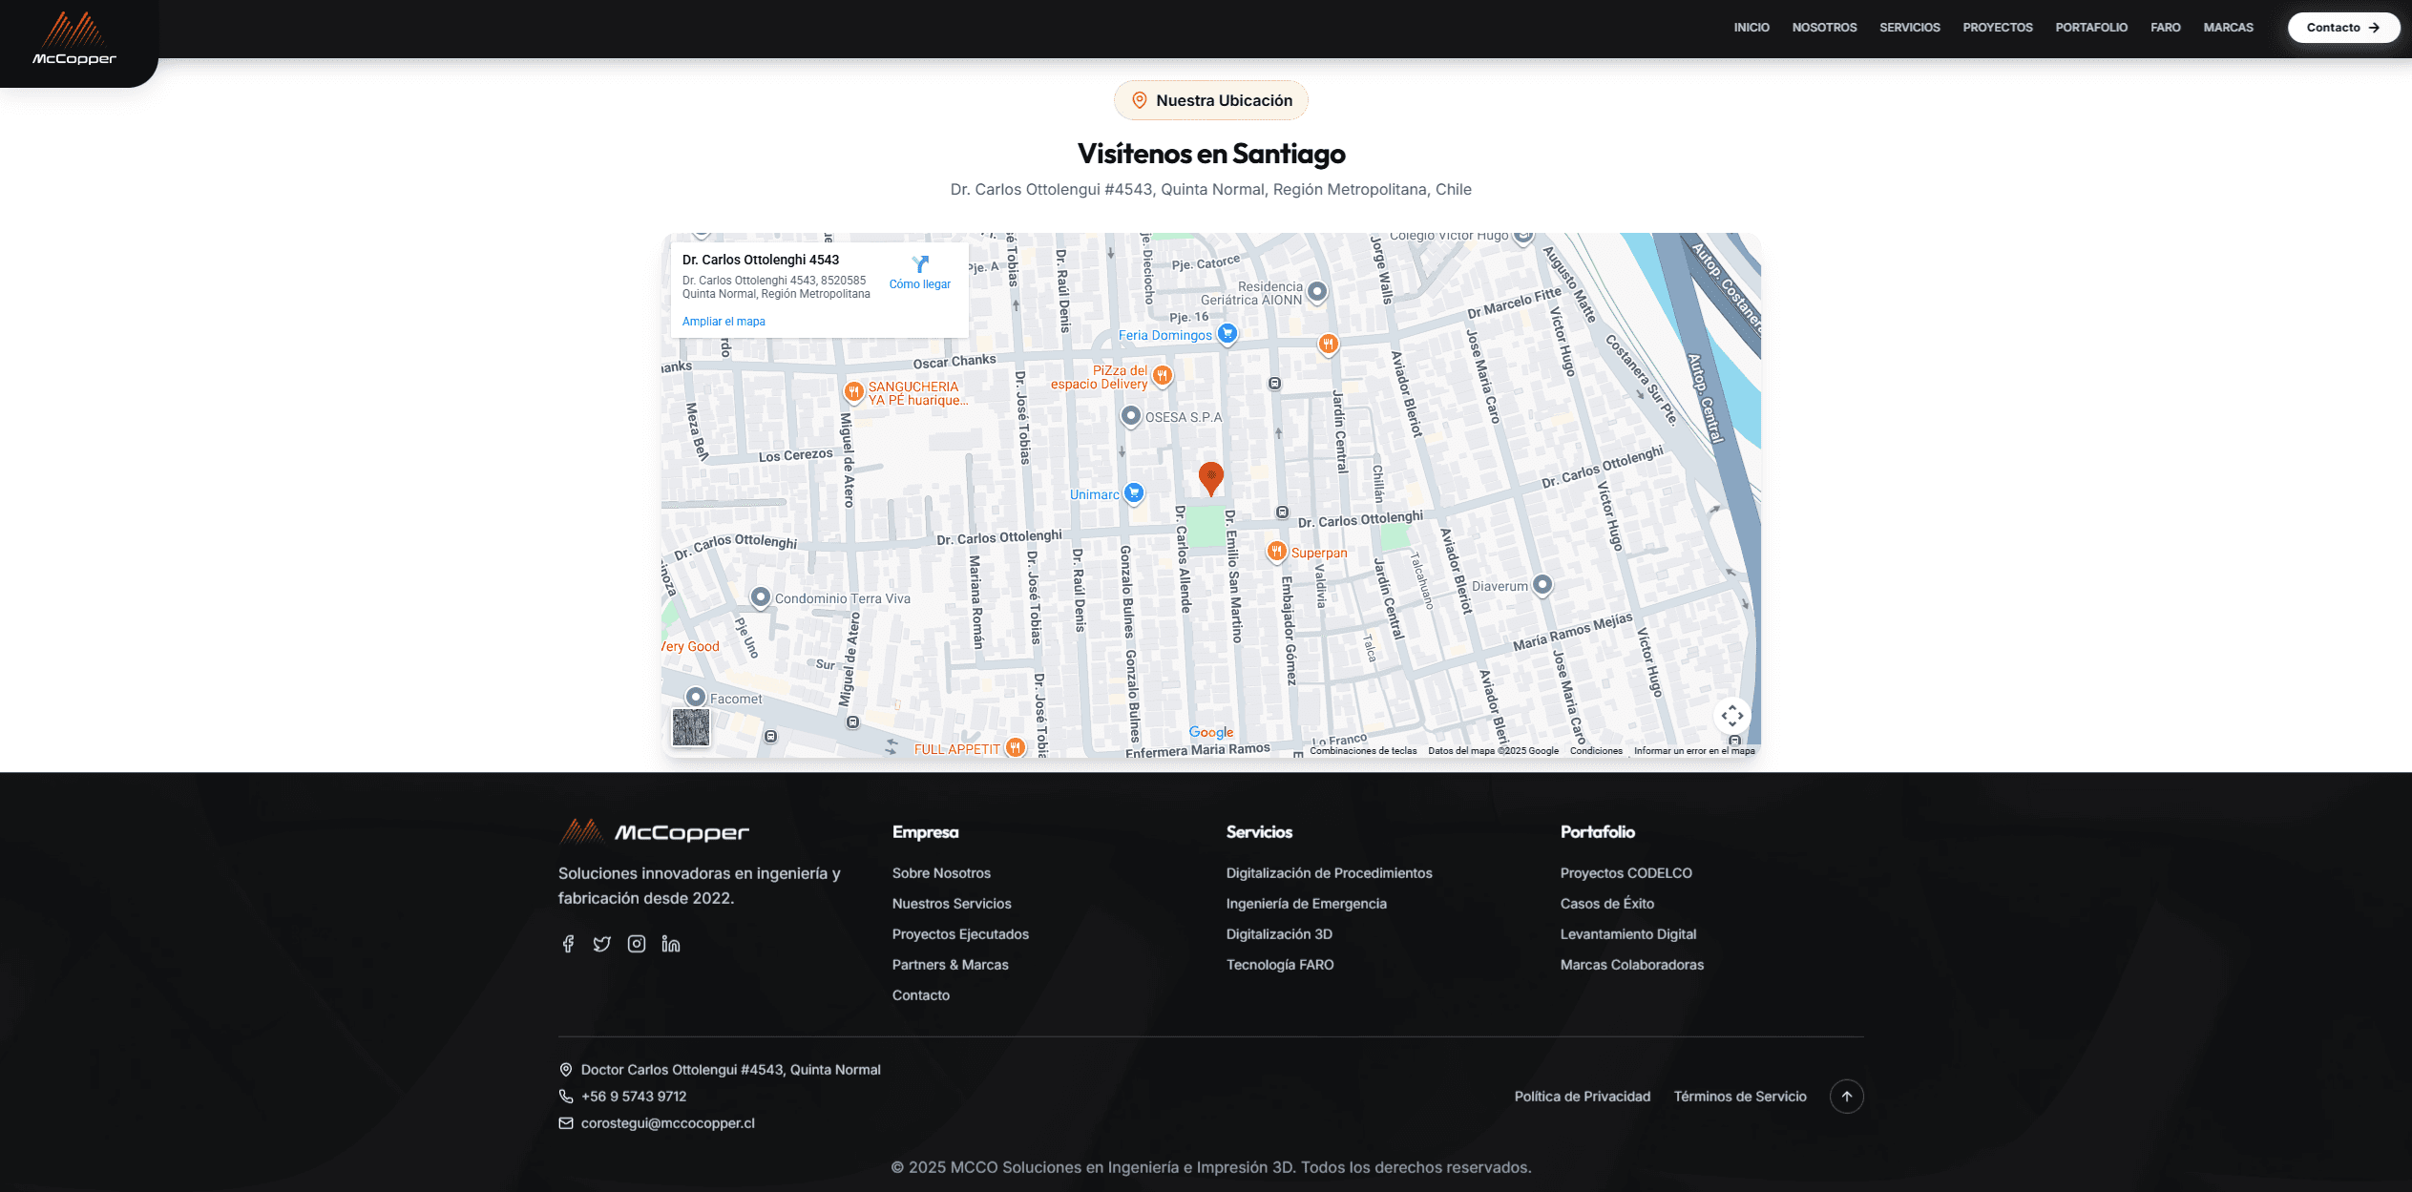Select the Diaverum place marker
Image resolution: width=2412 pixels, height=1192 pixels.
click(1542, 585)
